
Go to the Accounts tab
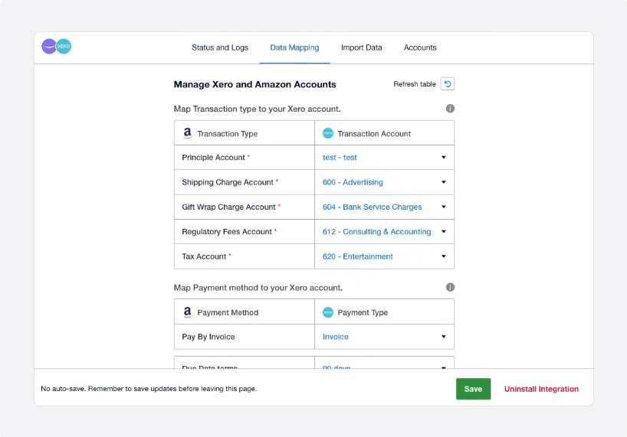[420, 47]
